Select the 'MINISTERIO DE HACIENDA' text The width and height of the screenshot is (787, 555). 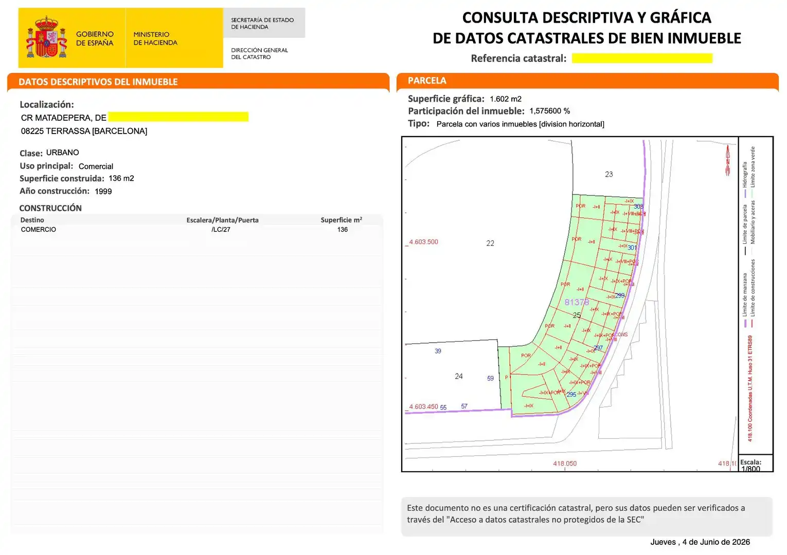(155, 39)
